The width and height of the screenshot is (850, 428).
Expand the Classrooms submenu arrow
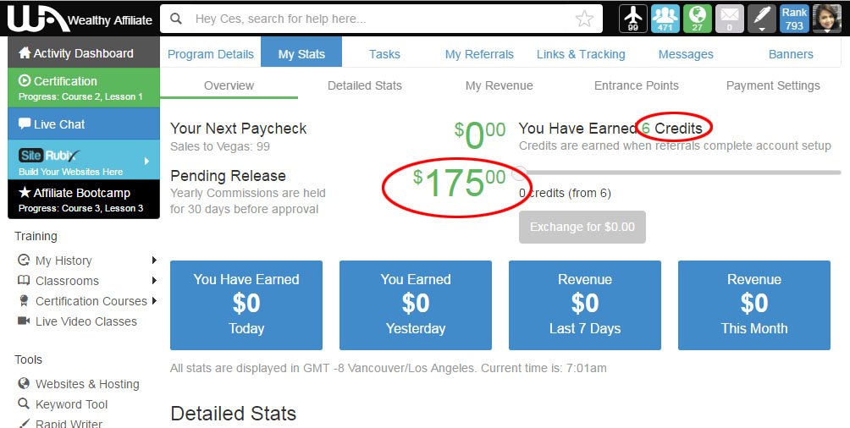tap(154, 280)
